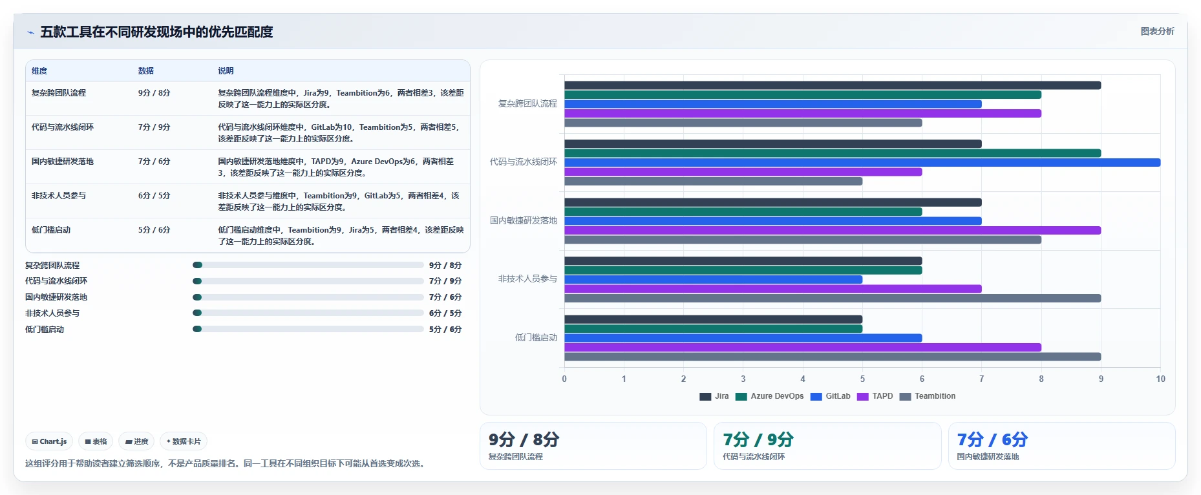Viewport: 1201px width, 495px height.
Task: Click the table's 6分 / 5分 data cell
Action: [154, 196]
